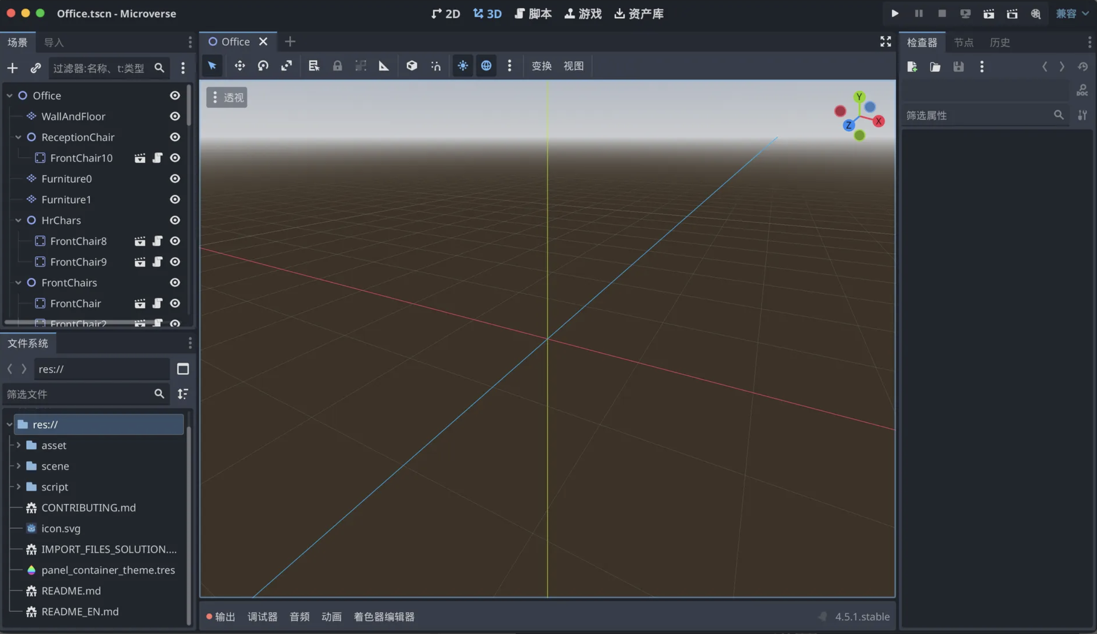Hide the FrontChair9 node
This screenshot has width=1097, height=634.
(175, 262)
